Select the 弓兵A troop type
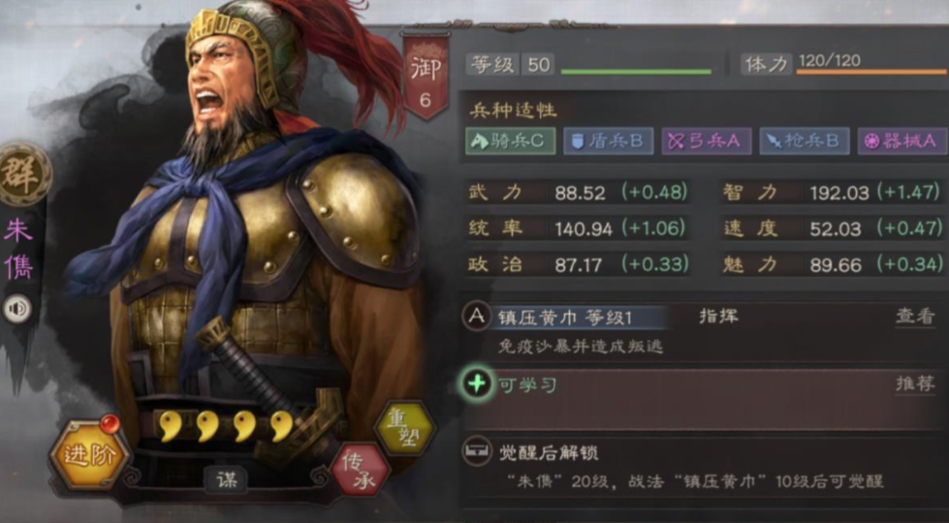Viewport: 949px width, 523px height. click(x=707, y=140)
